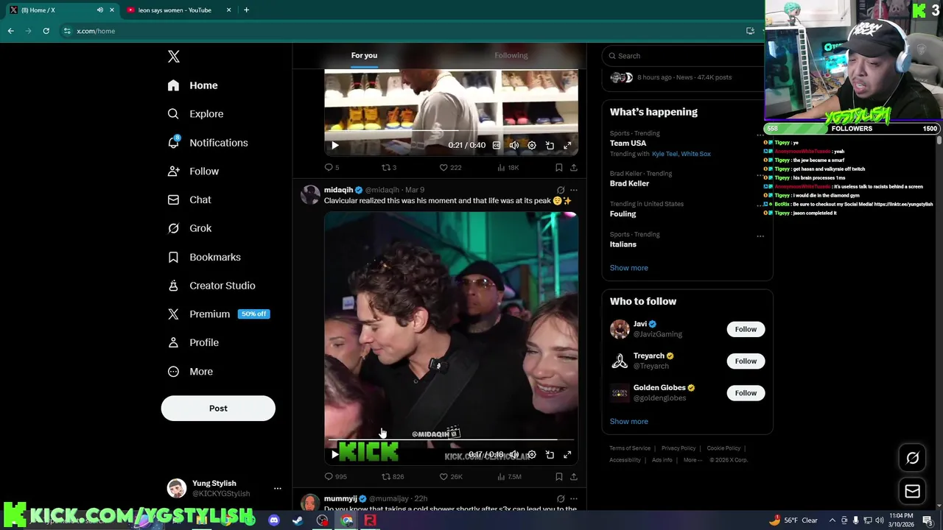Mute the midaqih video volume
This screenshot has width=943, height=530.
click(x=514, y=455)
